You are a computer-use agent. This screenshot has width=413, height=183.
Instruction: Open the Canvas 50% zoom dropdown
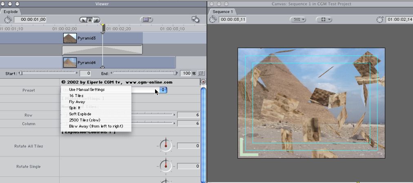coord(298,20)
